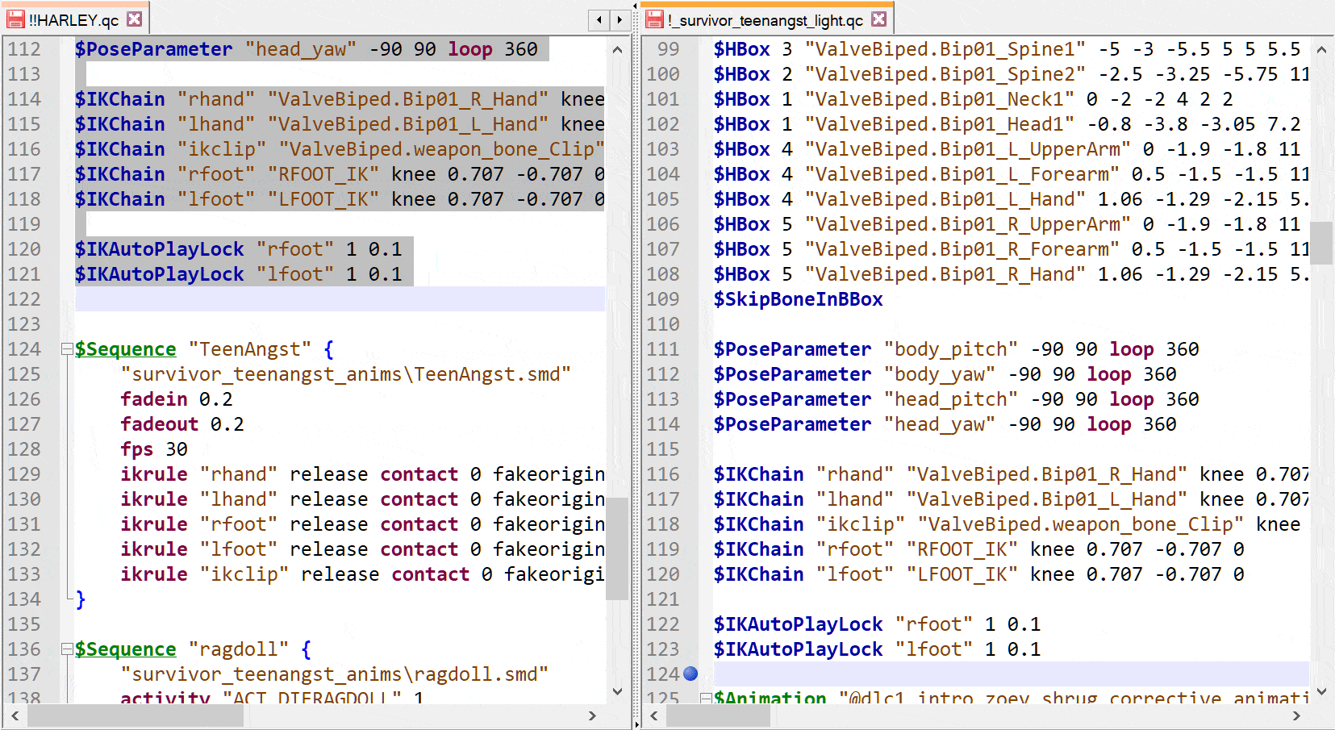
Task: Close the !!HARLEY.qc tab
Action: (x=135, y=19)
